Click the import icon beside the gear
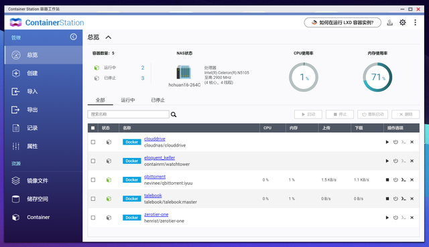Screen dimensions: 429x247 pyautogui.click(x=390, y=22)
